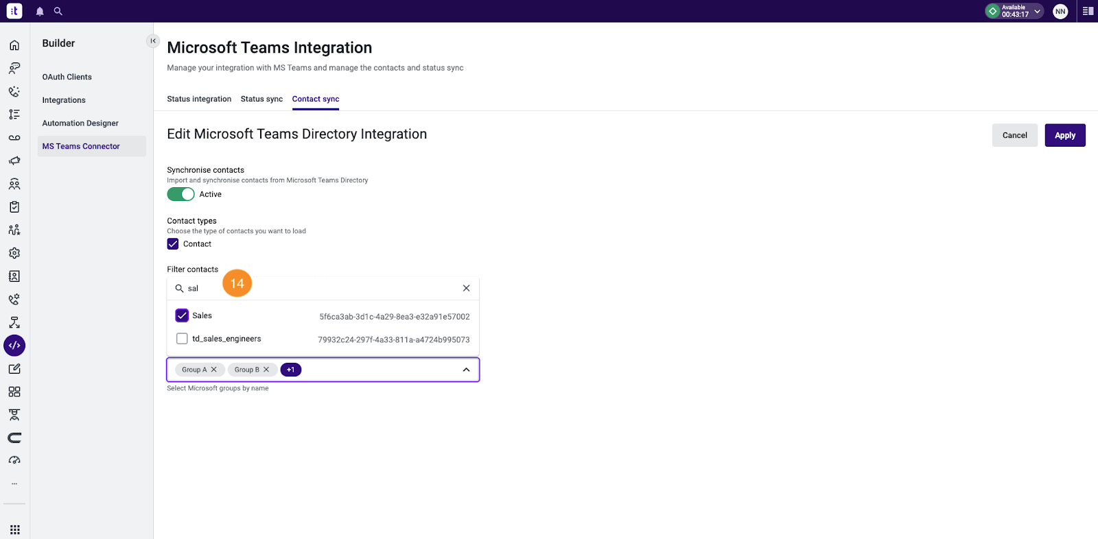Switch to Status sync tab
Screen dimensions: 1098x539
coord(261,99)
